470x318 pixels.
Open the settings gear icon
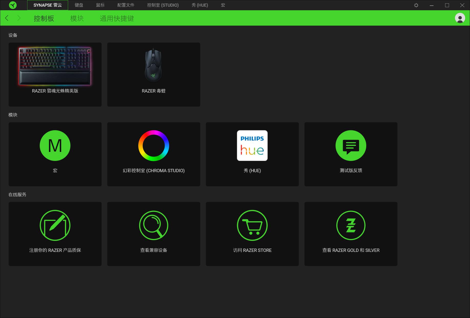416,5
